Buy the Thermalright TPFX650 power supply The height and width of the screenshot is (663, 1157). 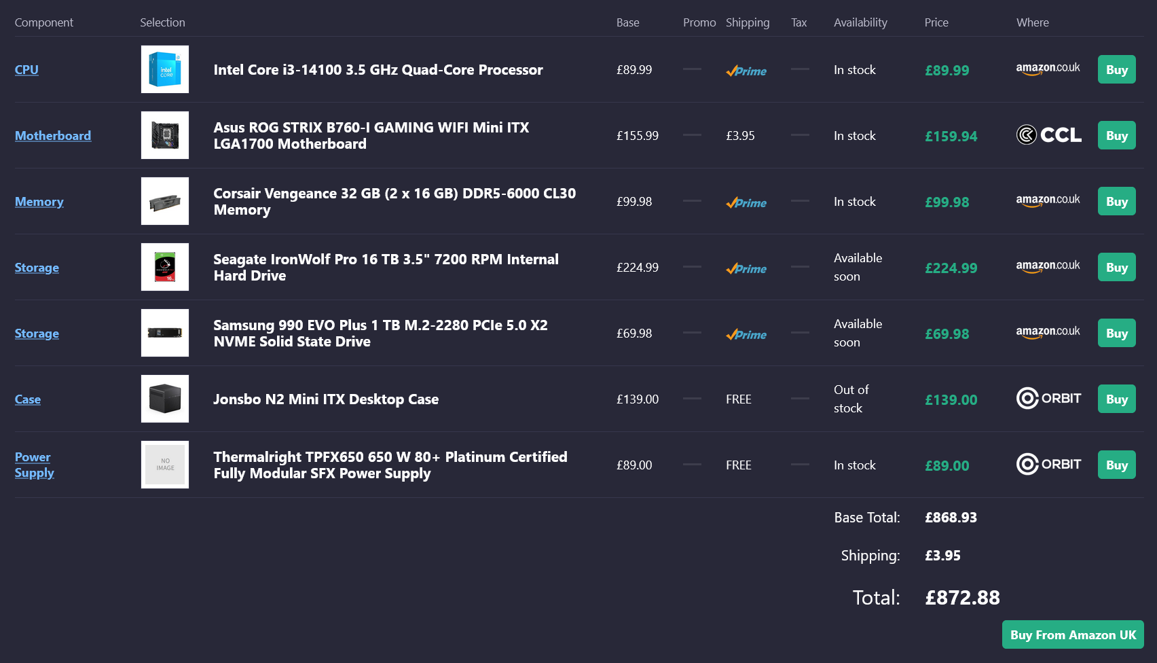click(x=1117, y=465)
